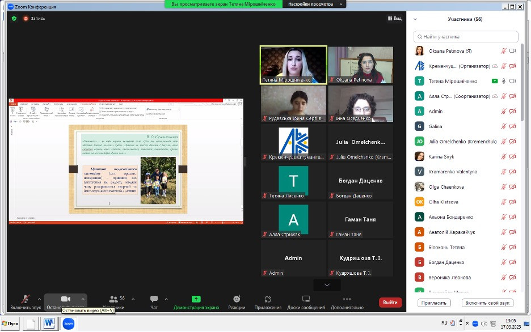Select Тетяна Мірошніченко's video tile
Viewport: 531px width, 332px height.
(293, 65)
